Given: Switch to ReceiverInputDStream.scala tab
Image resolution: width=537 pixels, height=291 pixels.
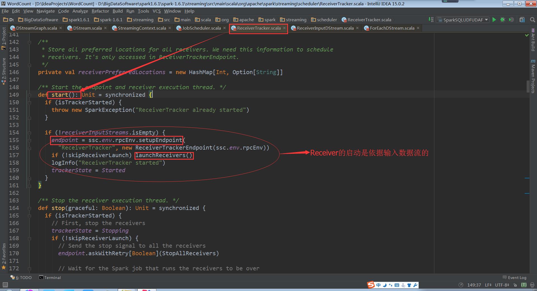Looking at the screenshot, I should [325, 28].
